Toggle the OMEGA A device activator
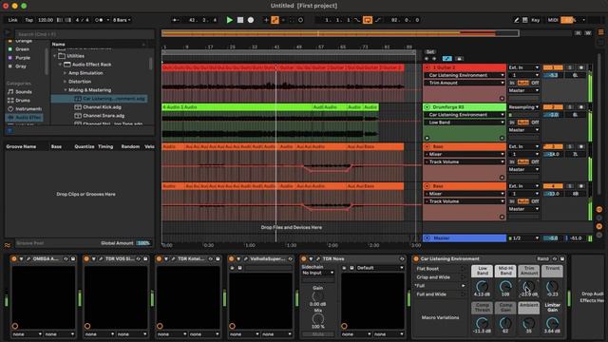This screenshot has height=342, width=608. [14, 259]
